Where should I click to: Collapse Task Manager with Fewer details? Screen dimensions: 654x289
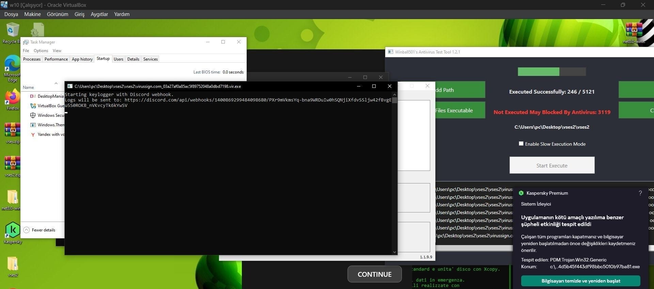point(40,230)
